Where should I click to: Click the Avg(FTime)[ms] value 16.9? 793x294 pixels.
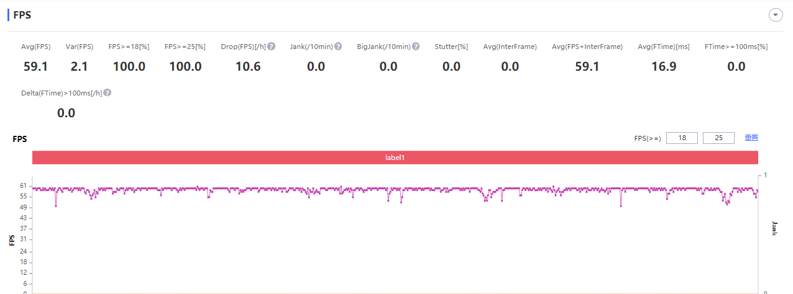[664, 66]
